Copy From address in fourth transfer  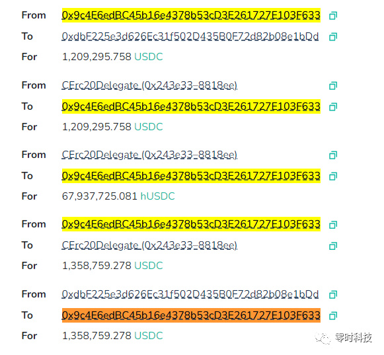pyautogui.click(x=333, y=225)
